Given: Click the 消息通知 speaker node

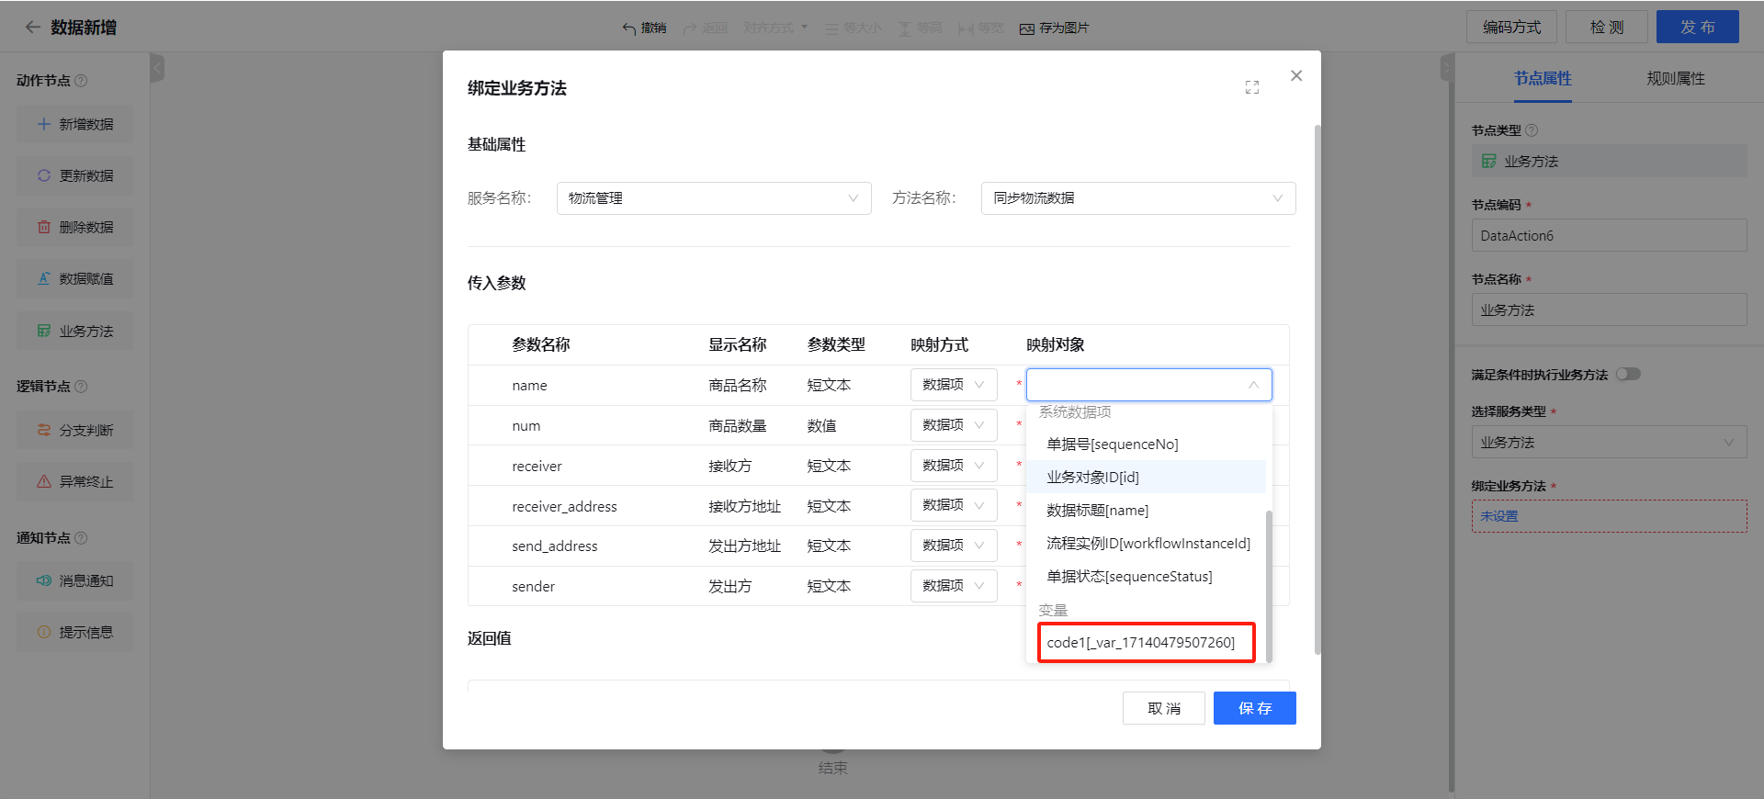Looking at the screenshot, I should (74, 580).
